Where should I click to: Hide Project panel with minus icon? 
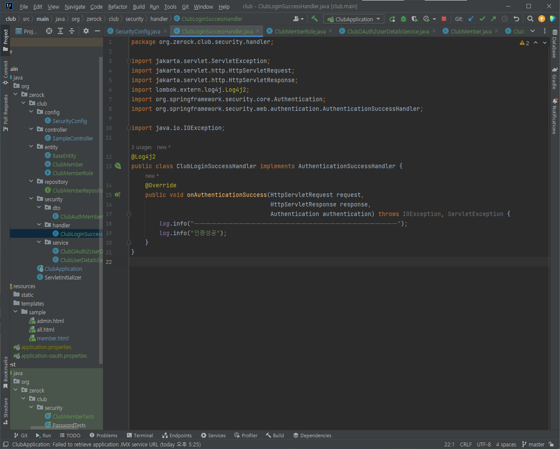pos(97,31)
